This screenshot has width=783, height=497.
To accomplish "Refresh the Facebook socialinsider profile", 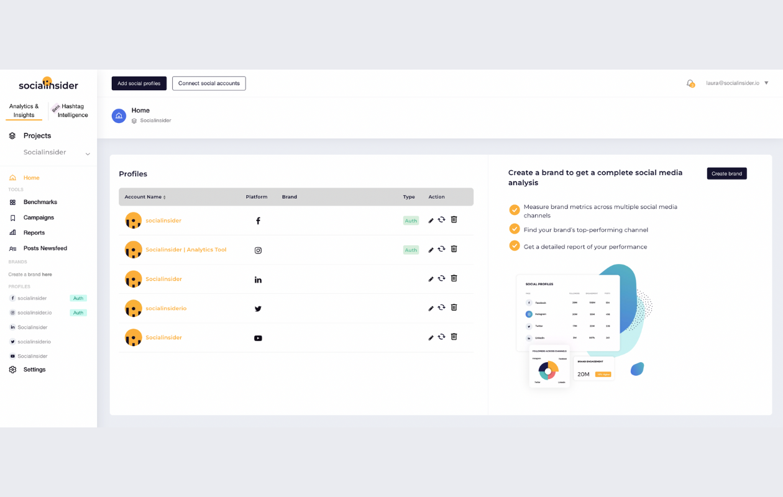I will tap(441, 220).
